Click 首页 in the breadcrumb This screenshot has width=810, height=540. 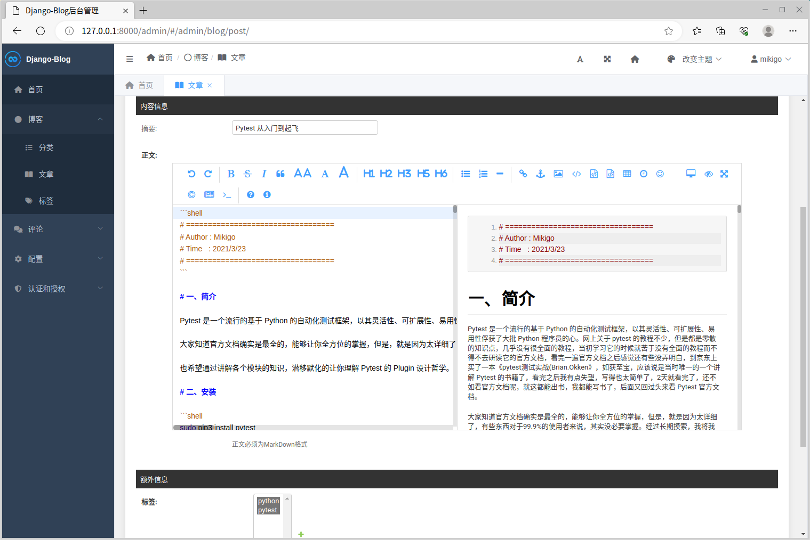[x=159, y=58]
